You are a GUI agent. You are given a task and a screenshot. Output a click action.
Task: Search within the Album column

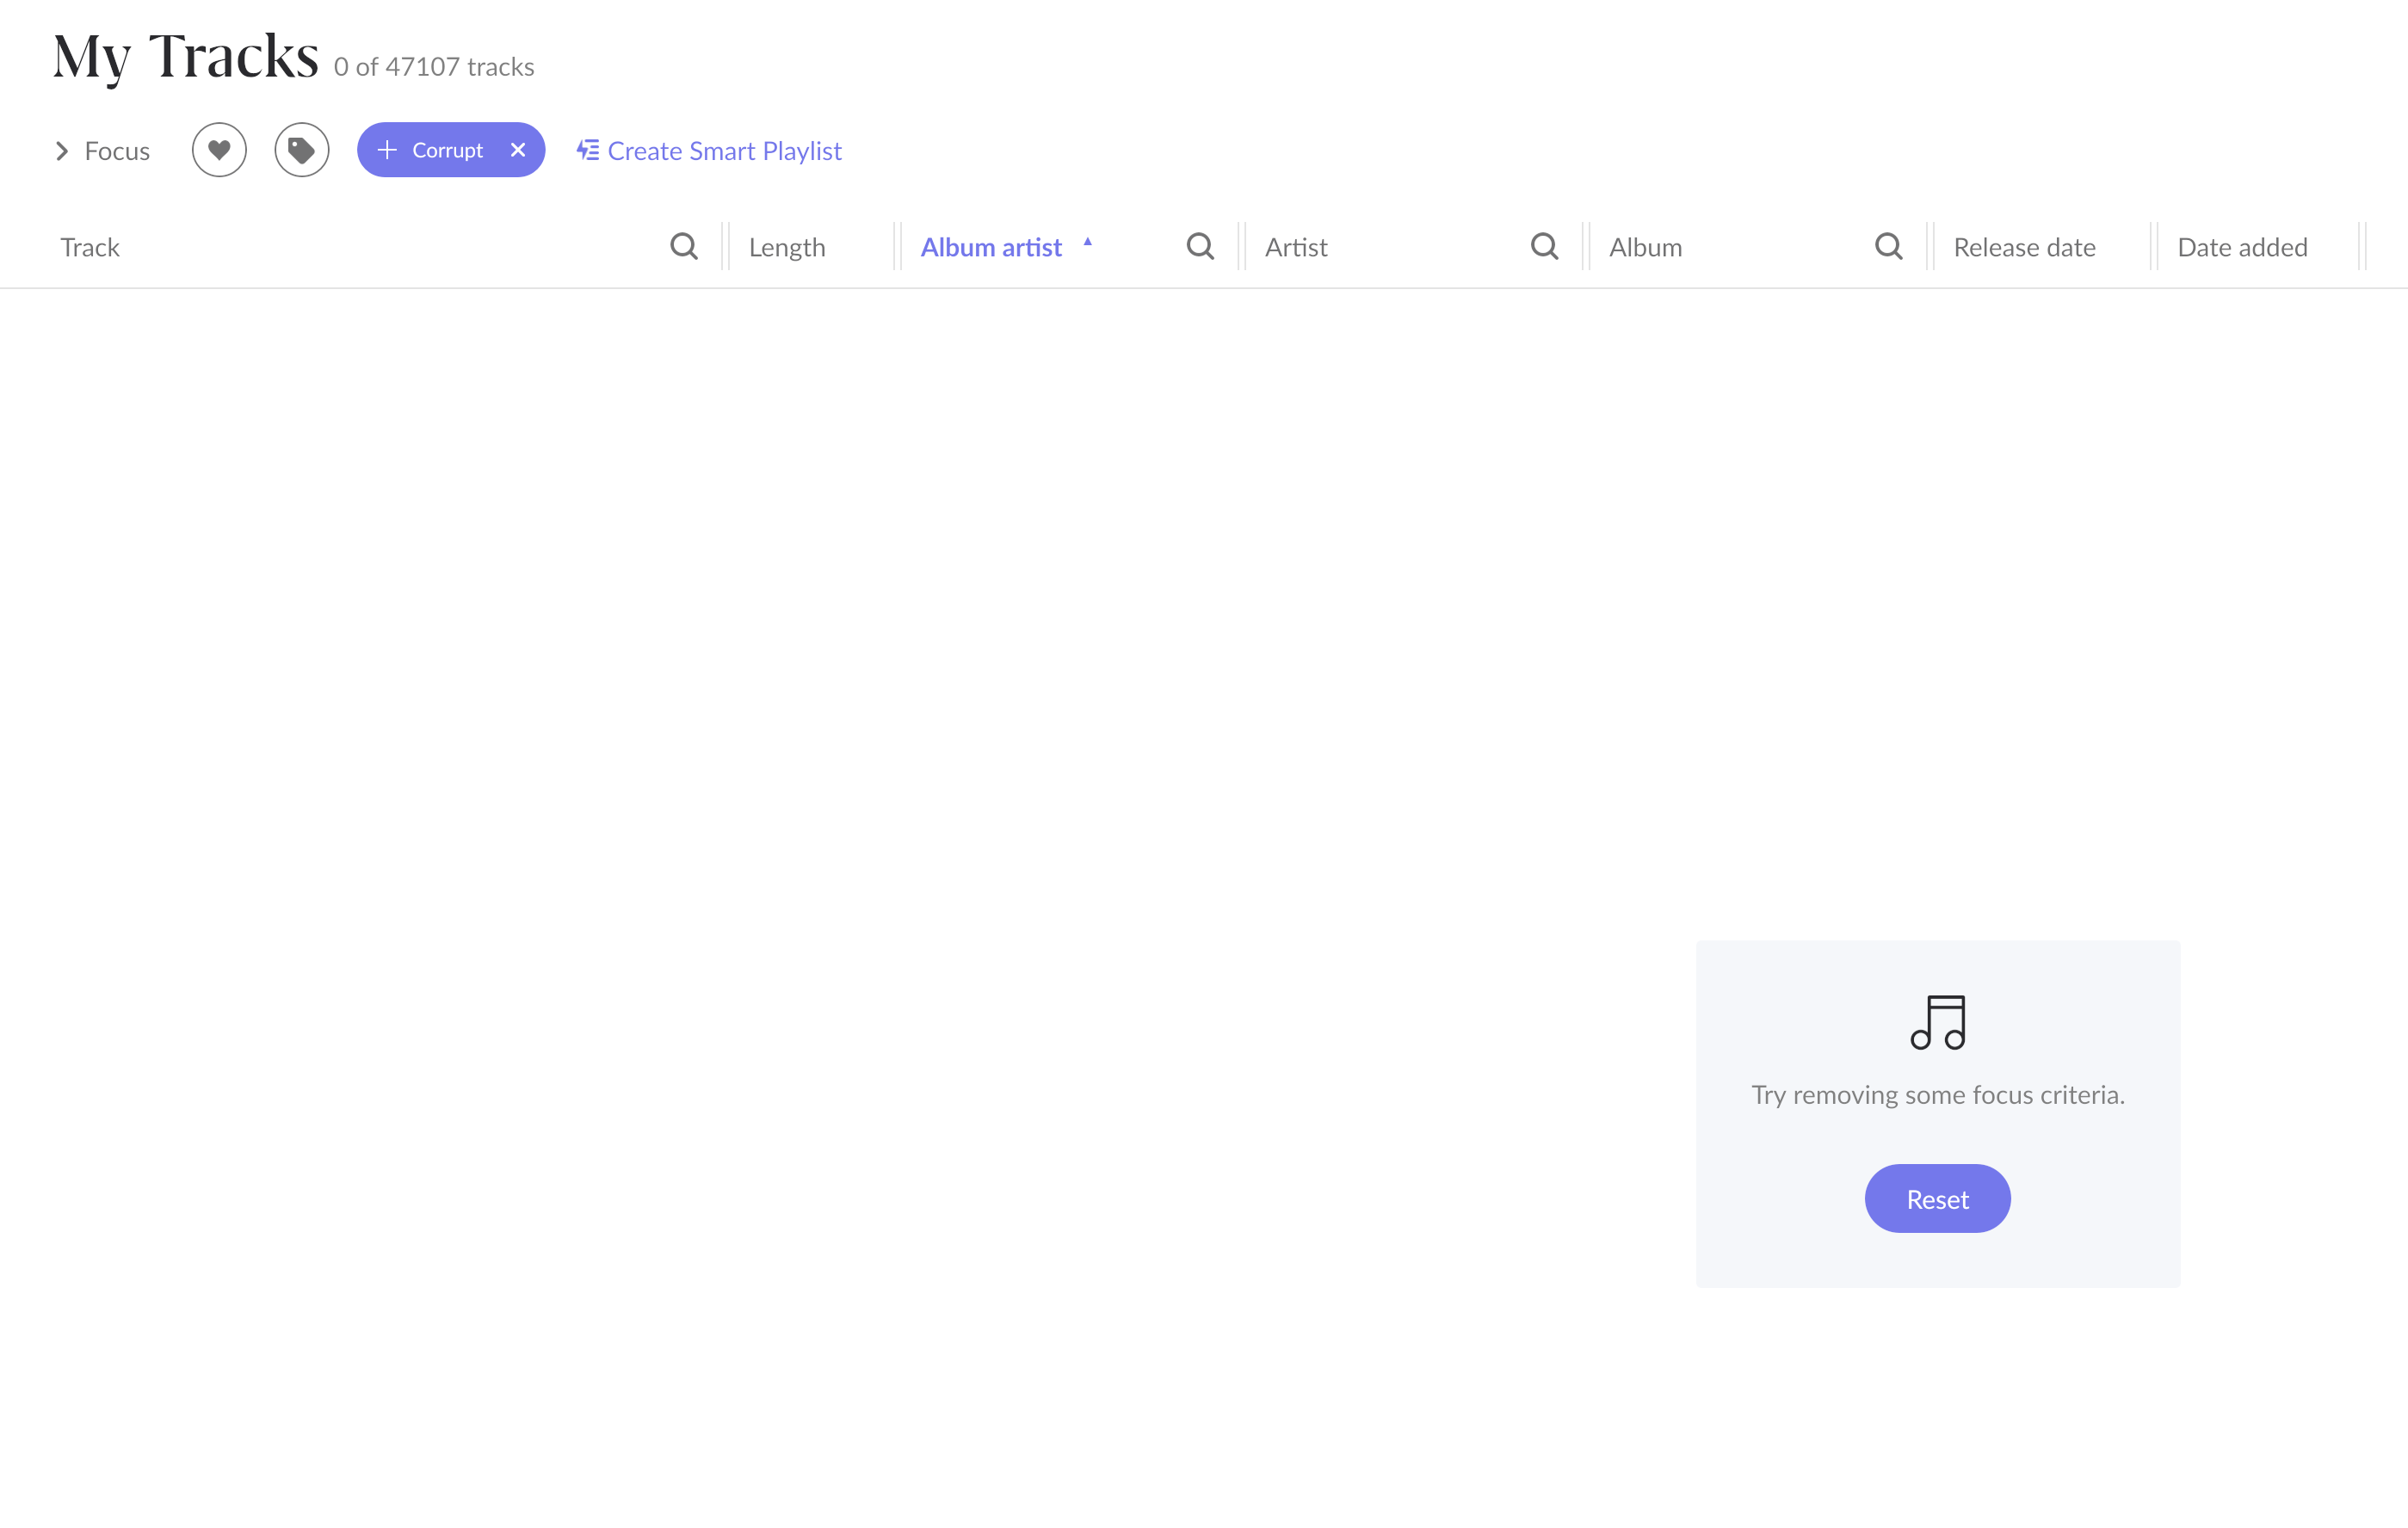(1888, 246)
